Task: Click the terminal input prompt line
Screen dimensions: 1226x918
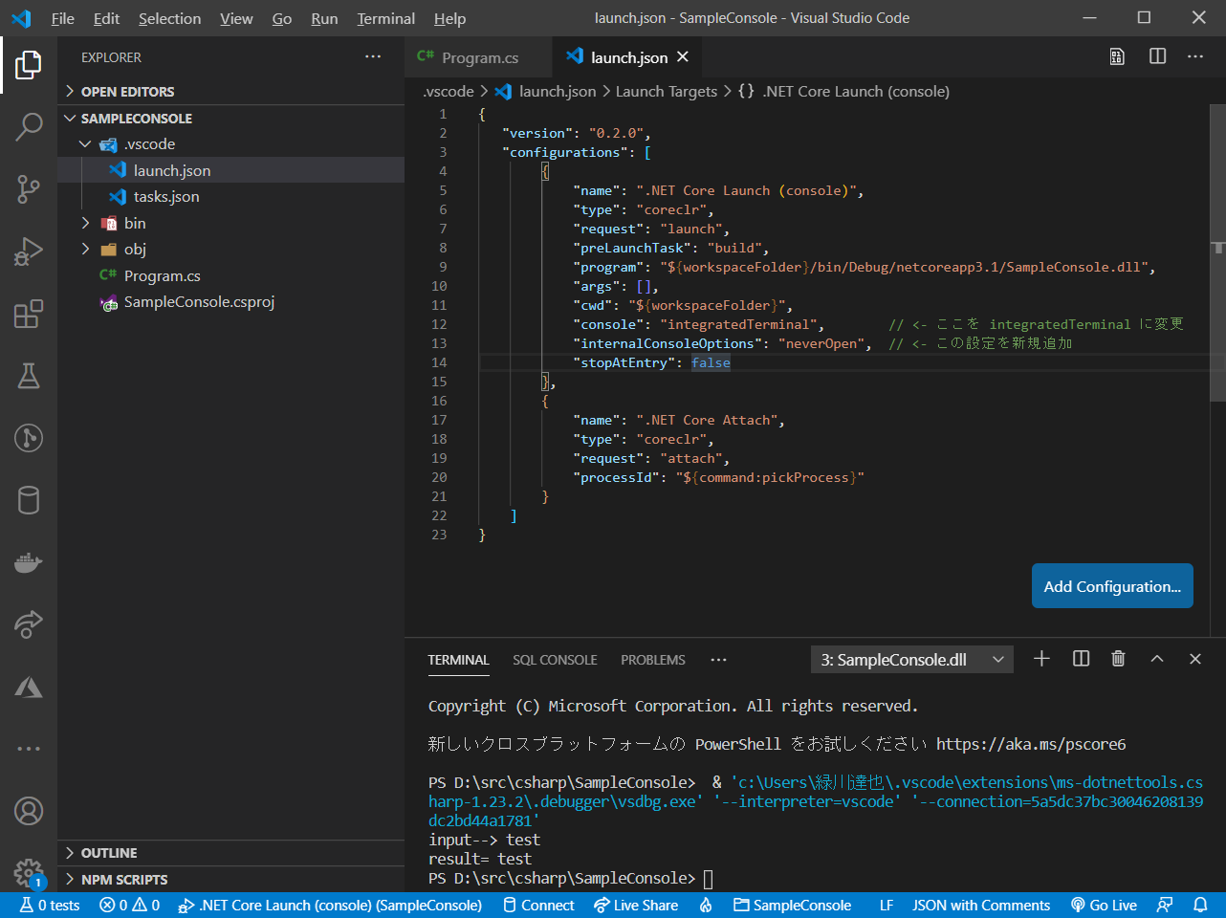Action: point(571,878)
